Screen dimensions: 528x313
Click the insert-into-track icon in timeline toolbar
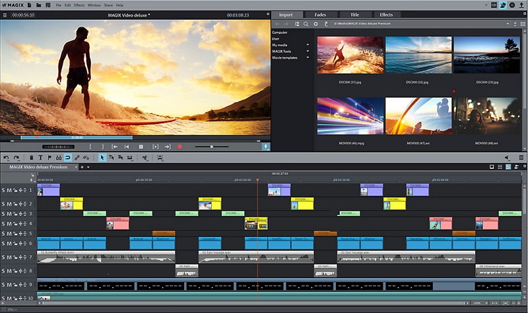pos(160,157)
